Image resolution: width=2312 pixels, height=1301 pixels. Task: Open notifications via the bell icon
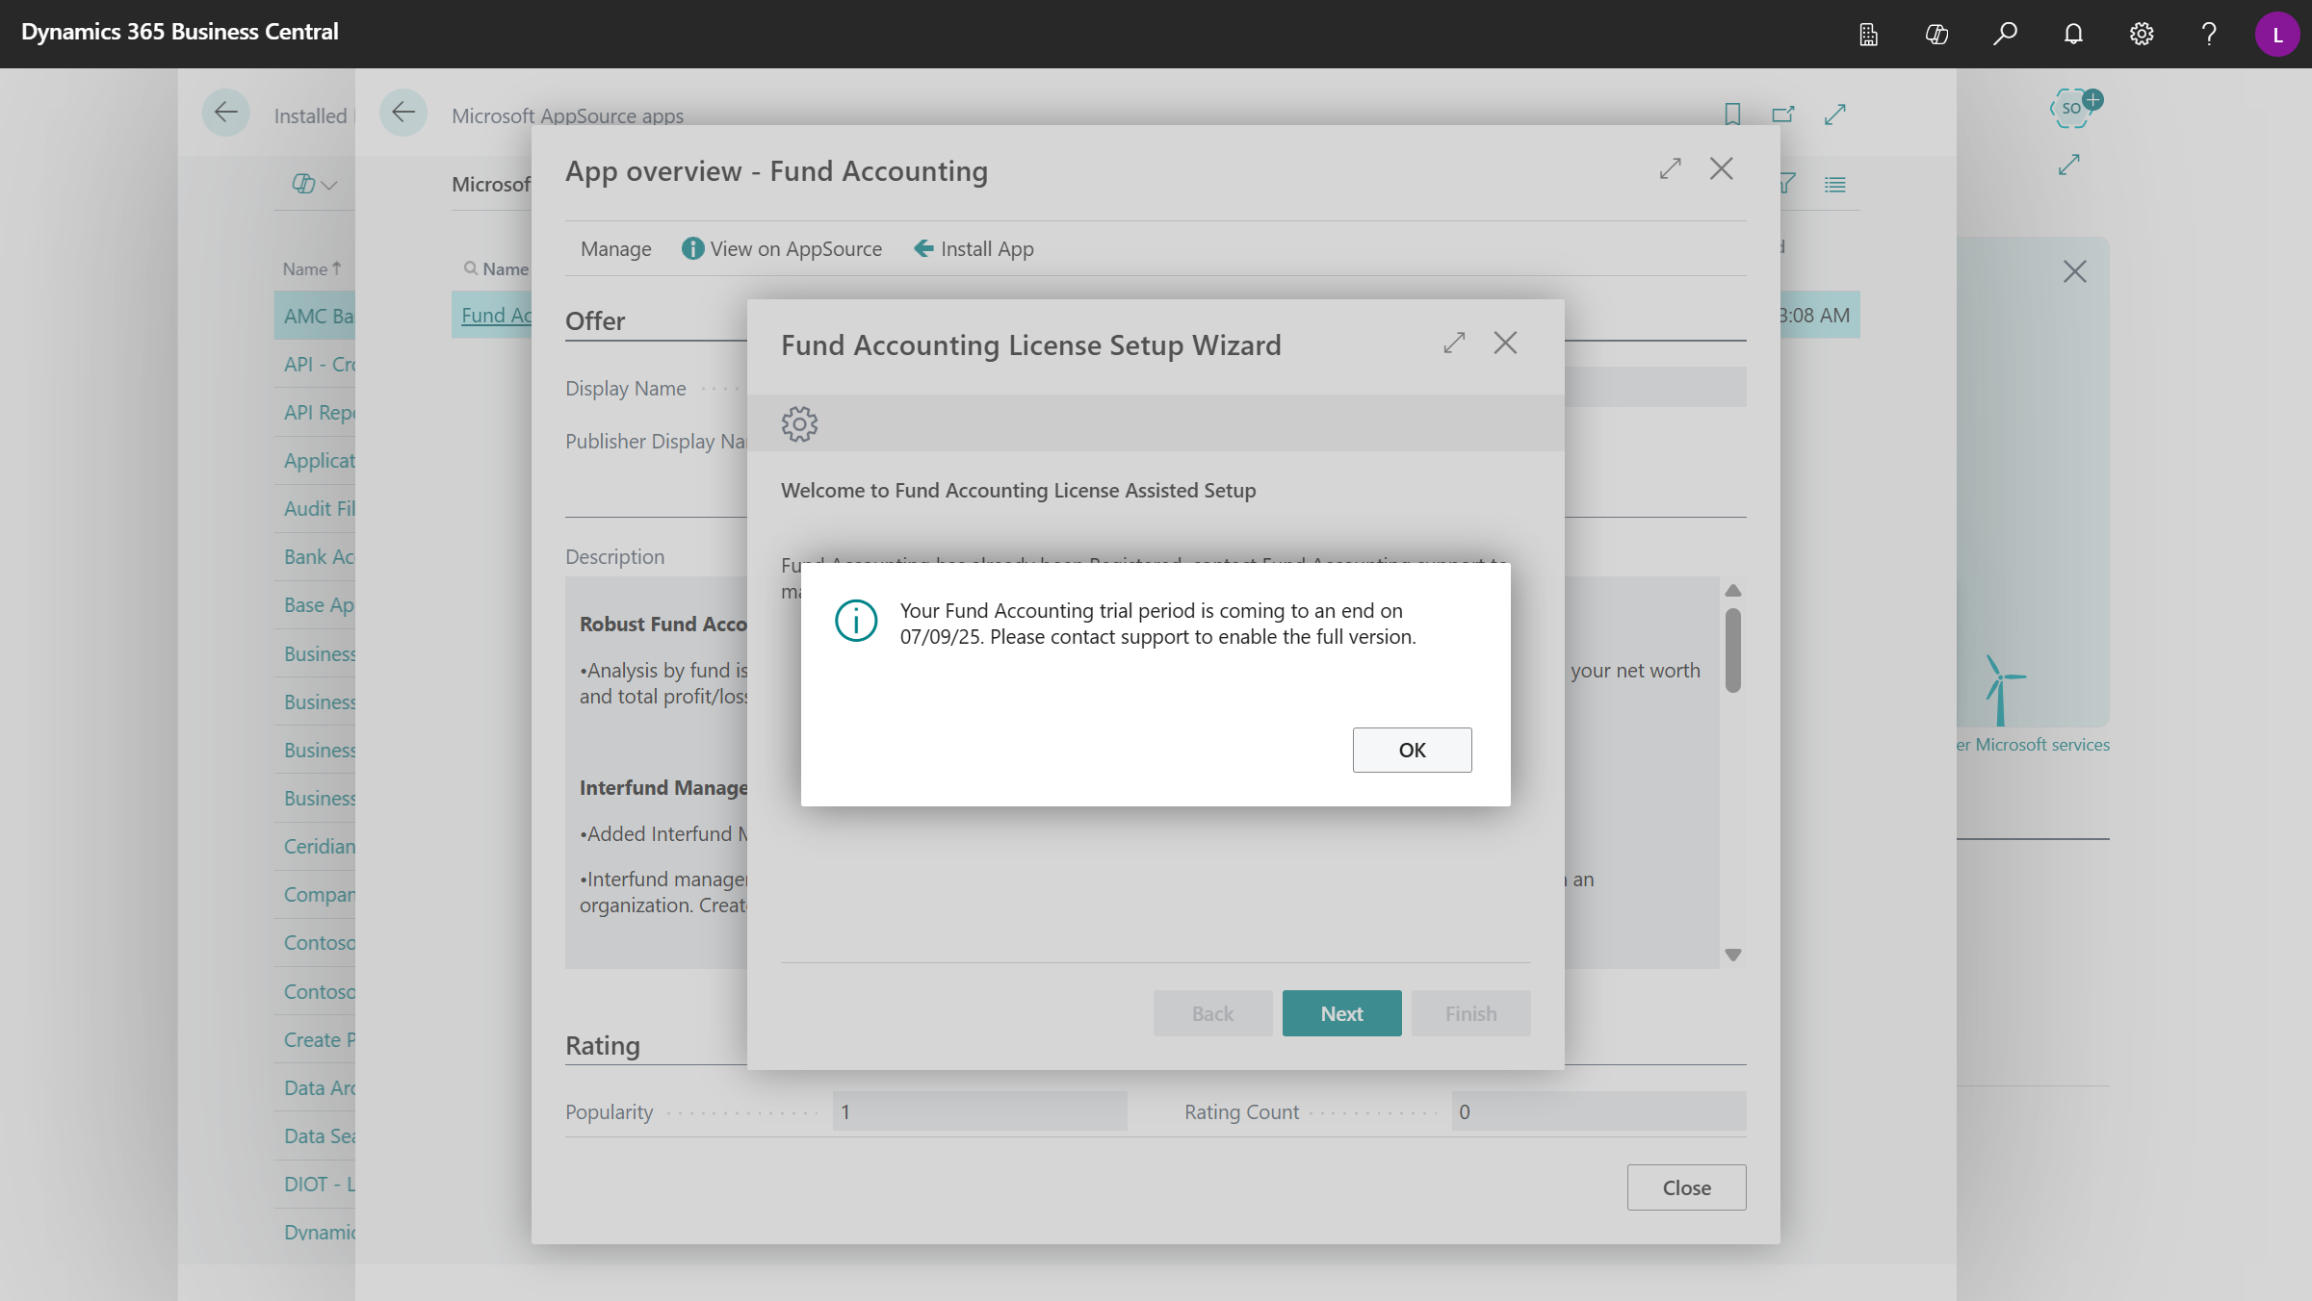point(2072,34)
